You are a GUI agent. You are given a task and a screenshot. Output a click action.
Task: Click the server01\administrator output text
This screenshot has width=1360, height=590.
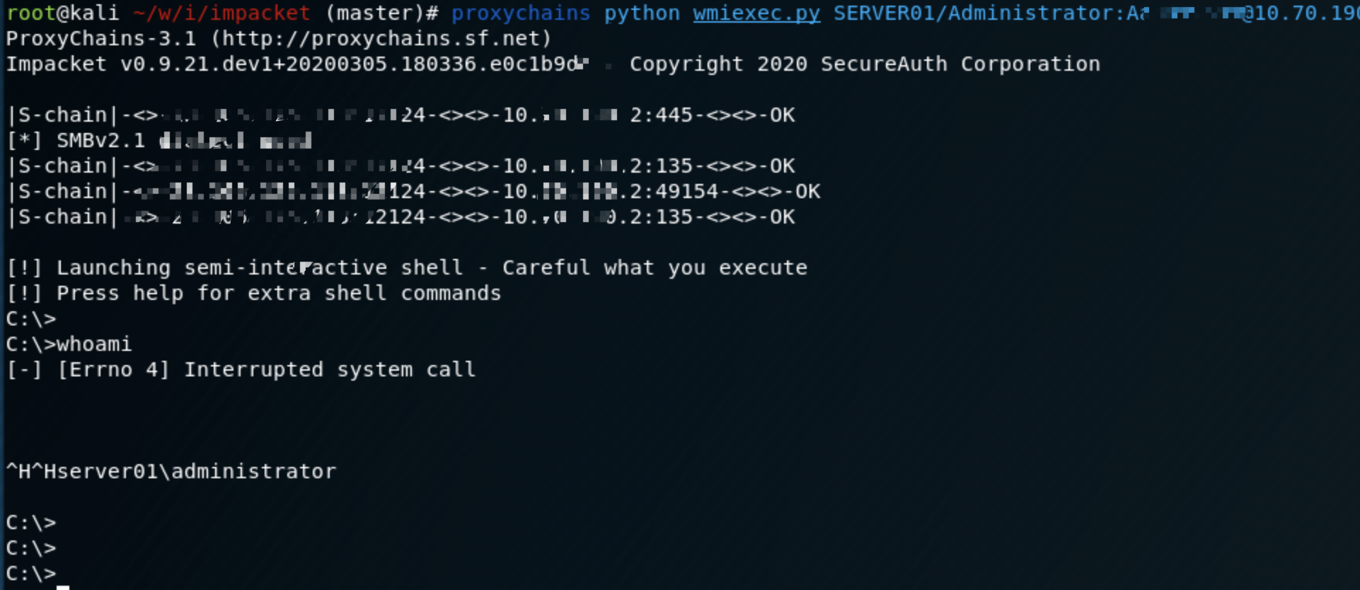[190, 472]
